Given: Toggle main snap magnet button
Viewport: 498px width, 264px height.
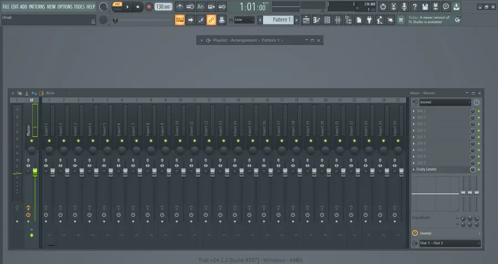Looking at the screenshot, I should 231,20.
